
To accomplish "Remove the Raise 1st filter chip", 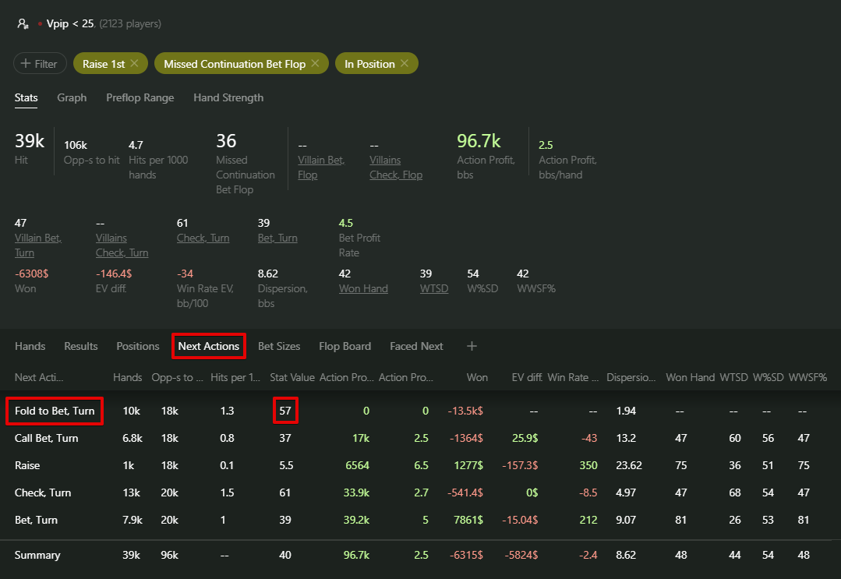I will (x=134, y=64).
